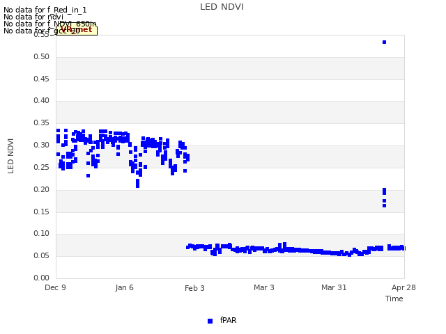Click the 'Time' axis title
Viewport: 446px width, 334px height.
click(394, 299)
